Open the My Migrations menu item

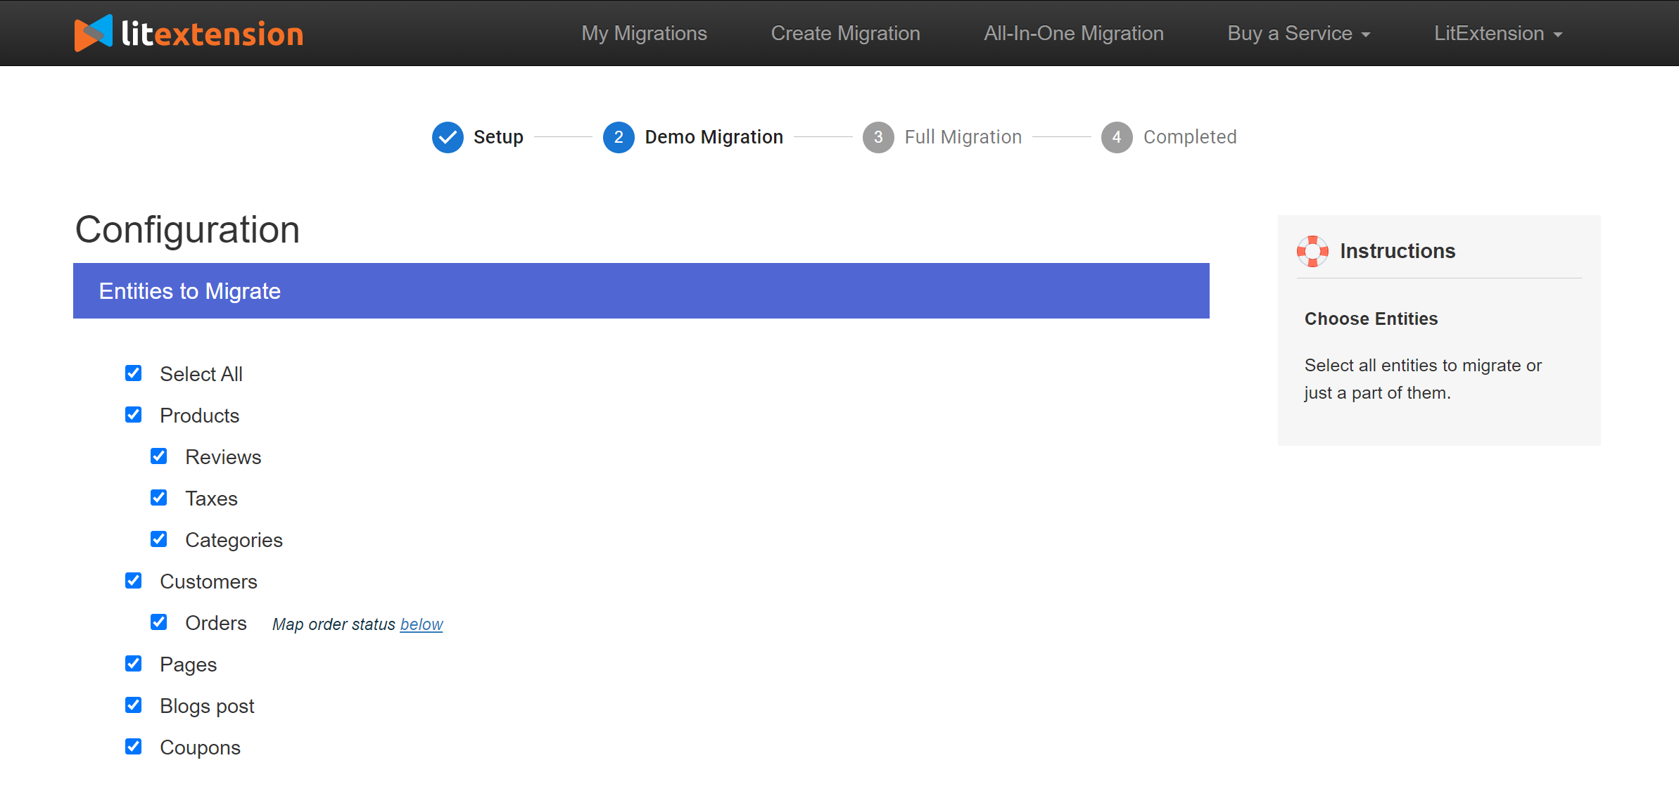pyautogui.click(x=645, y=33)
